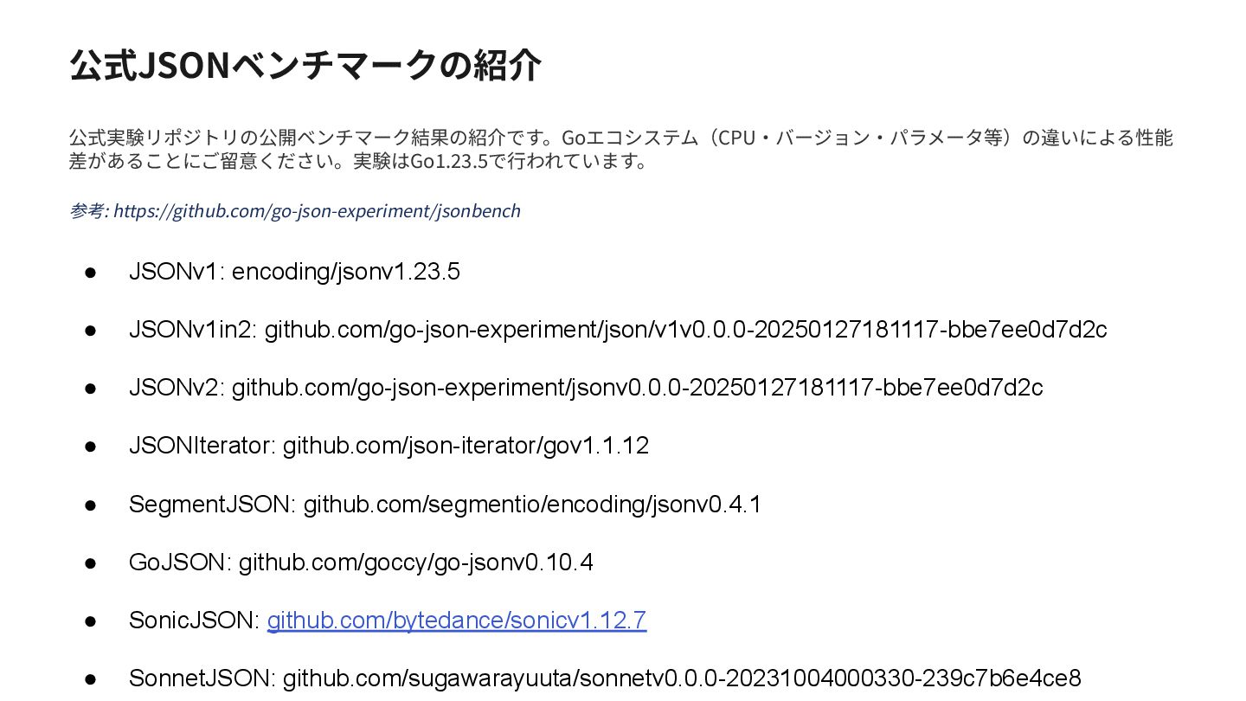The image size is (1246, 701).
Task: Click the SegmentJSON bullet text
Action: click(445, 504)
